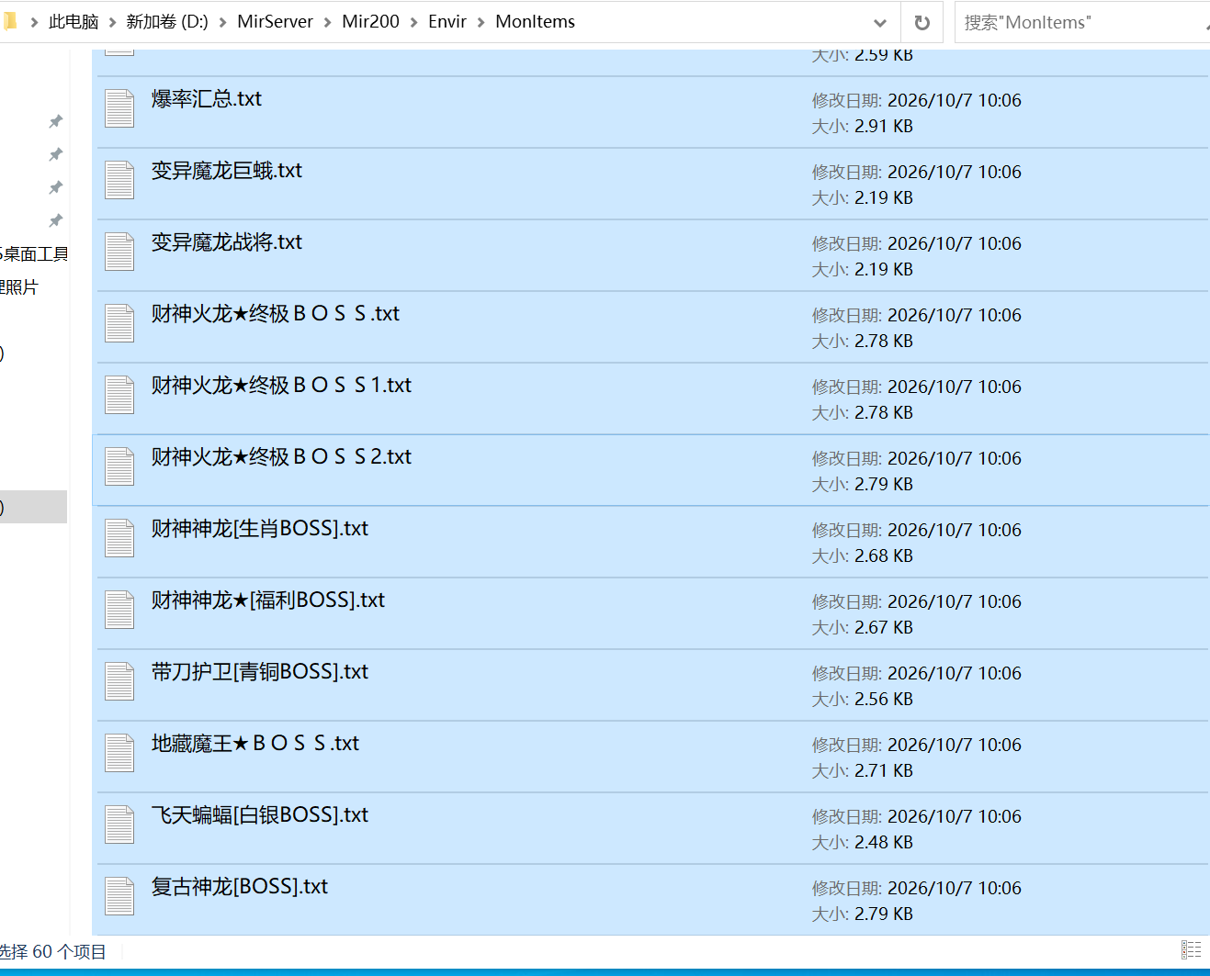Open the chevron after MirServer
1210x976 pixels.
[x=327, y=22]
